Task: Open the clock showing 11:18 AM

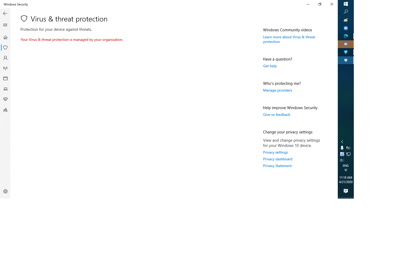Action: [346, 180]
